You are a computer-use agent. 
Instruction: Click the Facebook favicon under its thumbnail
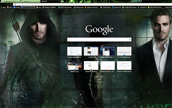pyautogui.click(x=91, y=56)
